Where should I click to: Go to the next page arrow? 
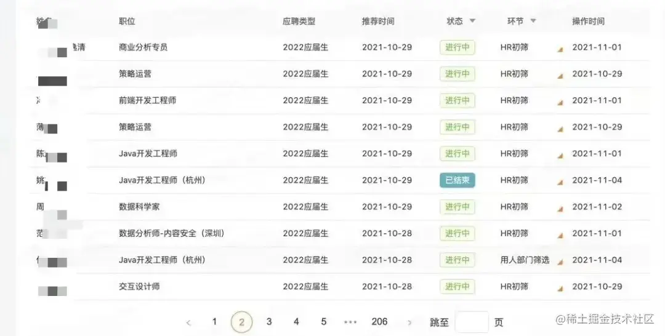[409, 323]
